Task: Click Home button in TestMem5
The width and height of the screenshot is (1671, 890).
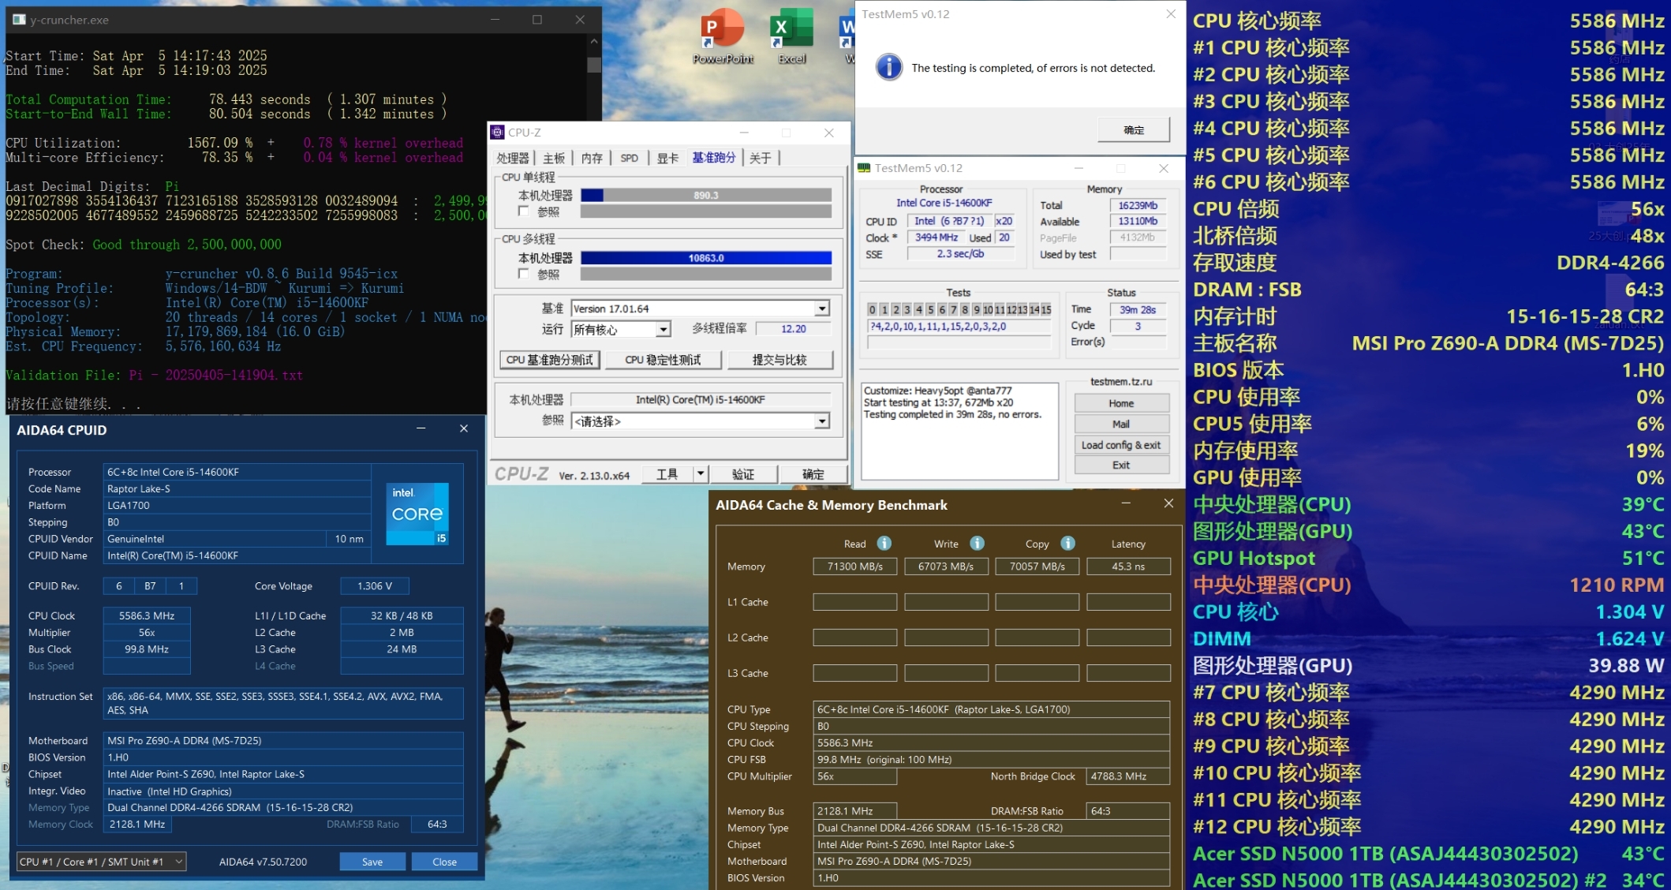Action: click(x=1121, y=403)
